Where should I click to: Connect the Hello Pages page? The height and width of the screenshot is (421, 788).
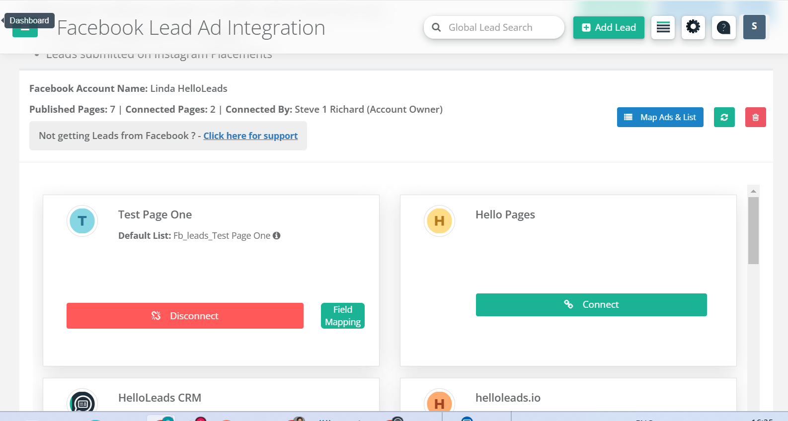(591, 305)
